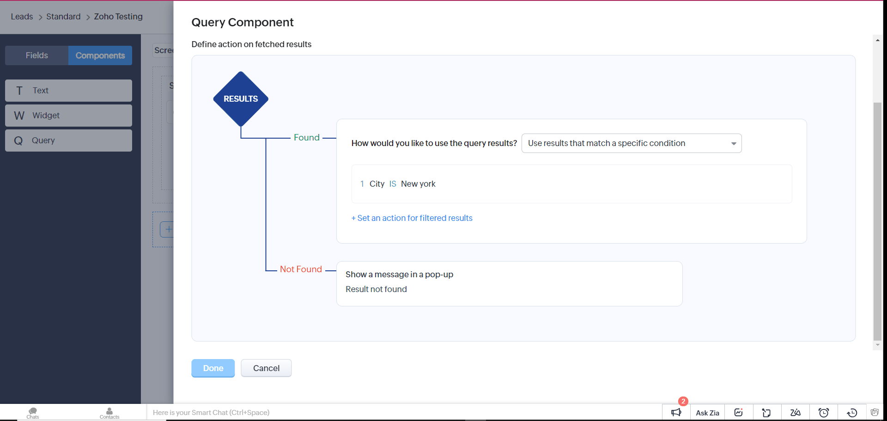Click the Done button

point(213,368)
